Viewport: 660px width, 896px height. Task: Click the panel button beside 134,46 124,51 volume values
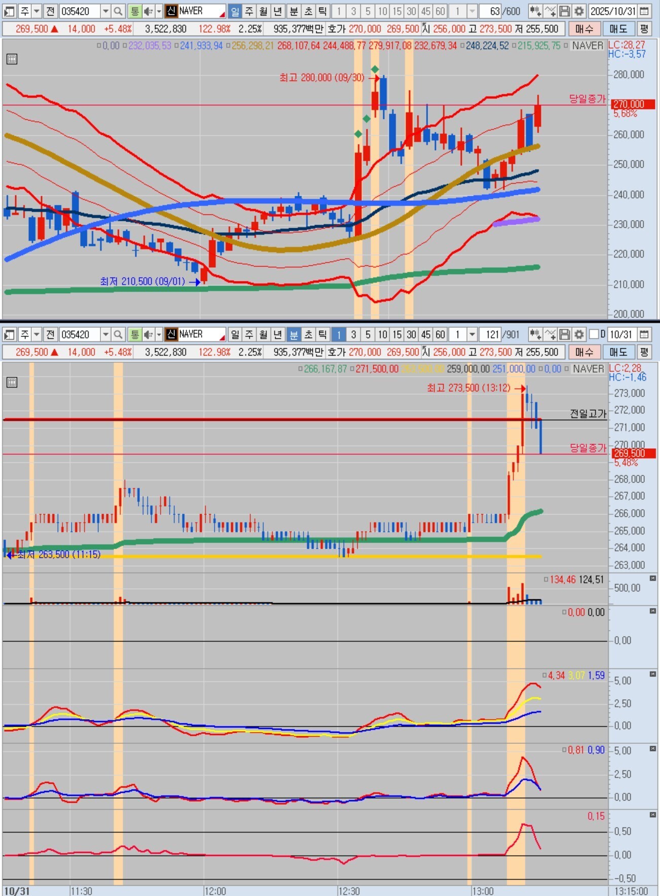[653, 579]
